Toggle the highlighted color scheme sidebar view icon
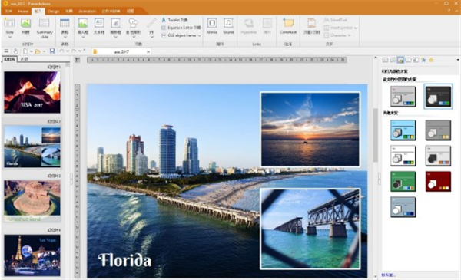The width and height of the screenshot is (461, 280). [400, 60]
